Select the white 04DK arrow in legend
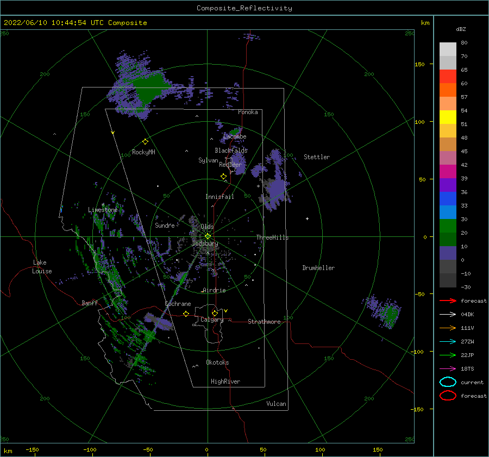The height and width of the screenshot is (457, 489). click(448, 315)
